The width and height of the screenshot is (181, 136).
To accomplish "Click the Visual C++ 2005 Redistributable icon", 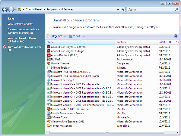I will tap(49, 84).
